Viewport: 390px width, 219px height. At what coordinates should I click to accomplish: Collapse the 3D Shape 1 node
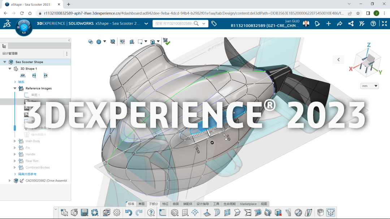[10, 68]
